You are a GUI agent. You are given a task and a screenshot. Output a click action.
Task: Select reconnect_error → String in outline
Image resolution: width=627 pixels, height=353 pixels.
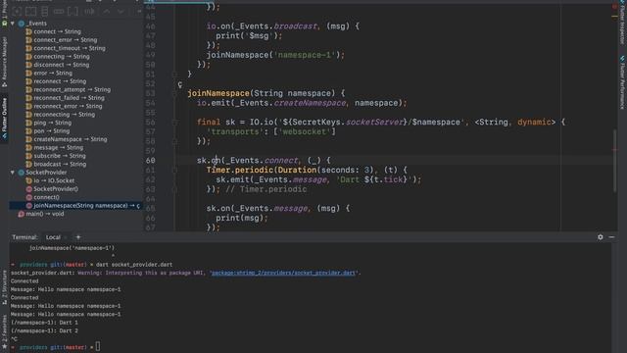tap(68, 107)
